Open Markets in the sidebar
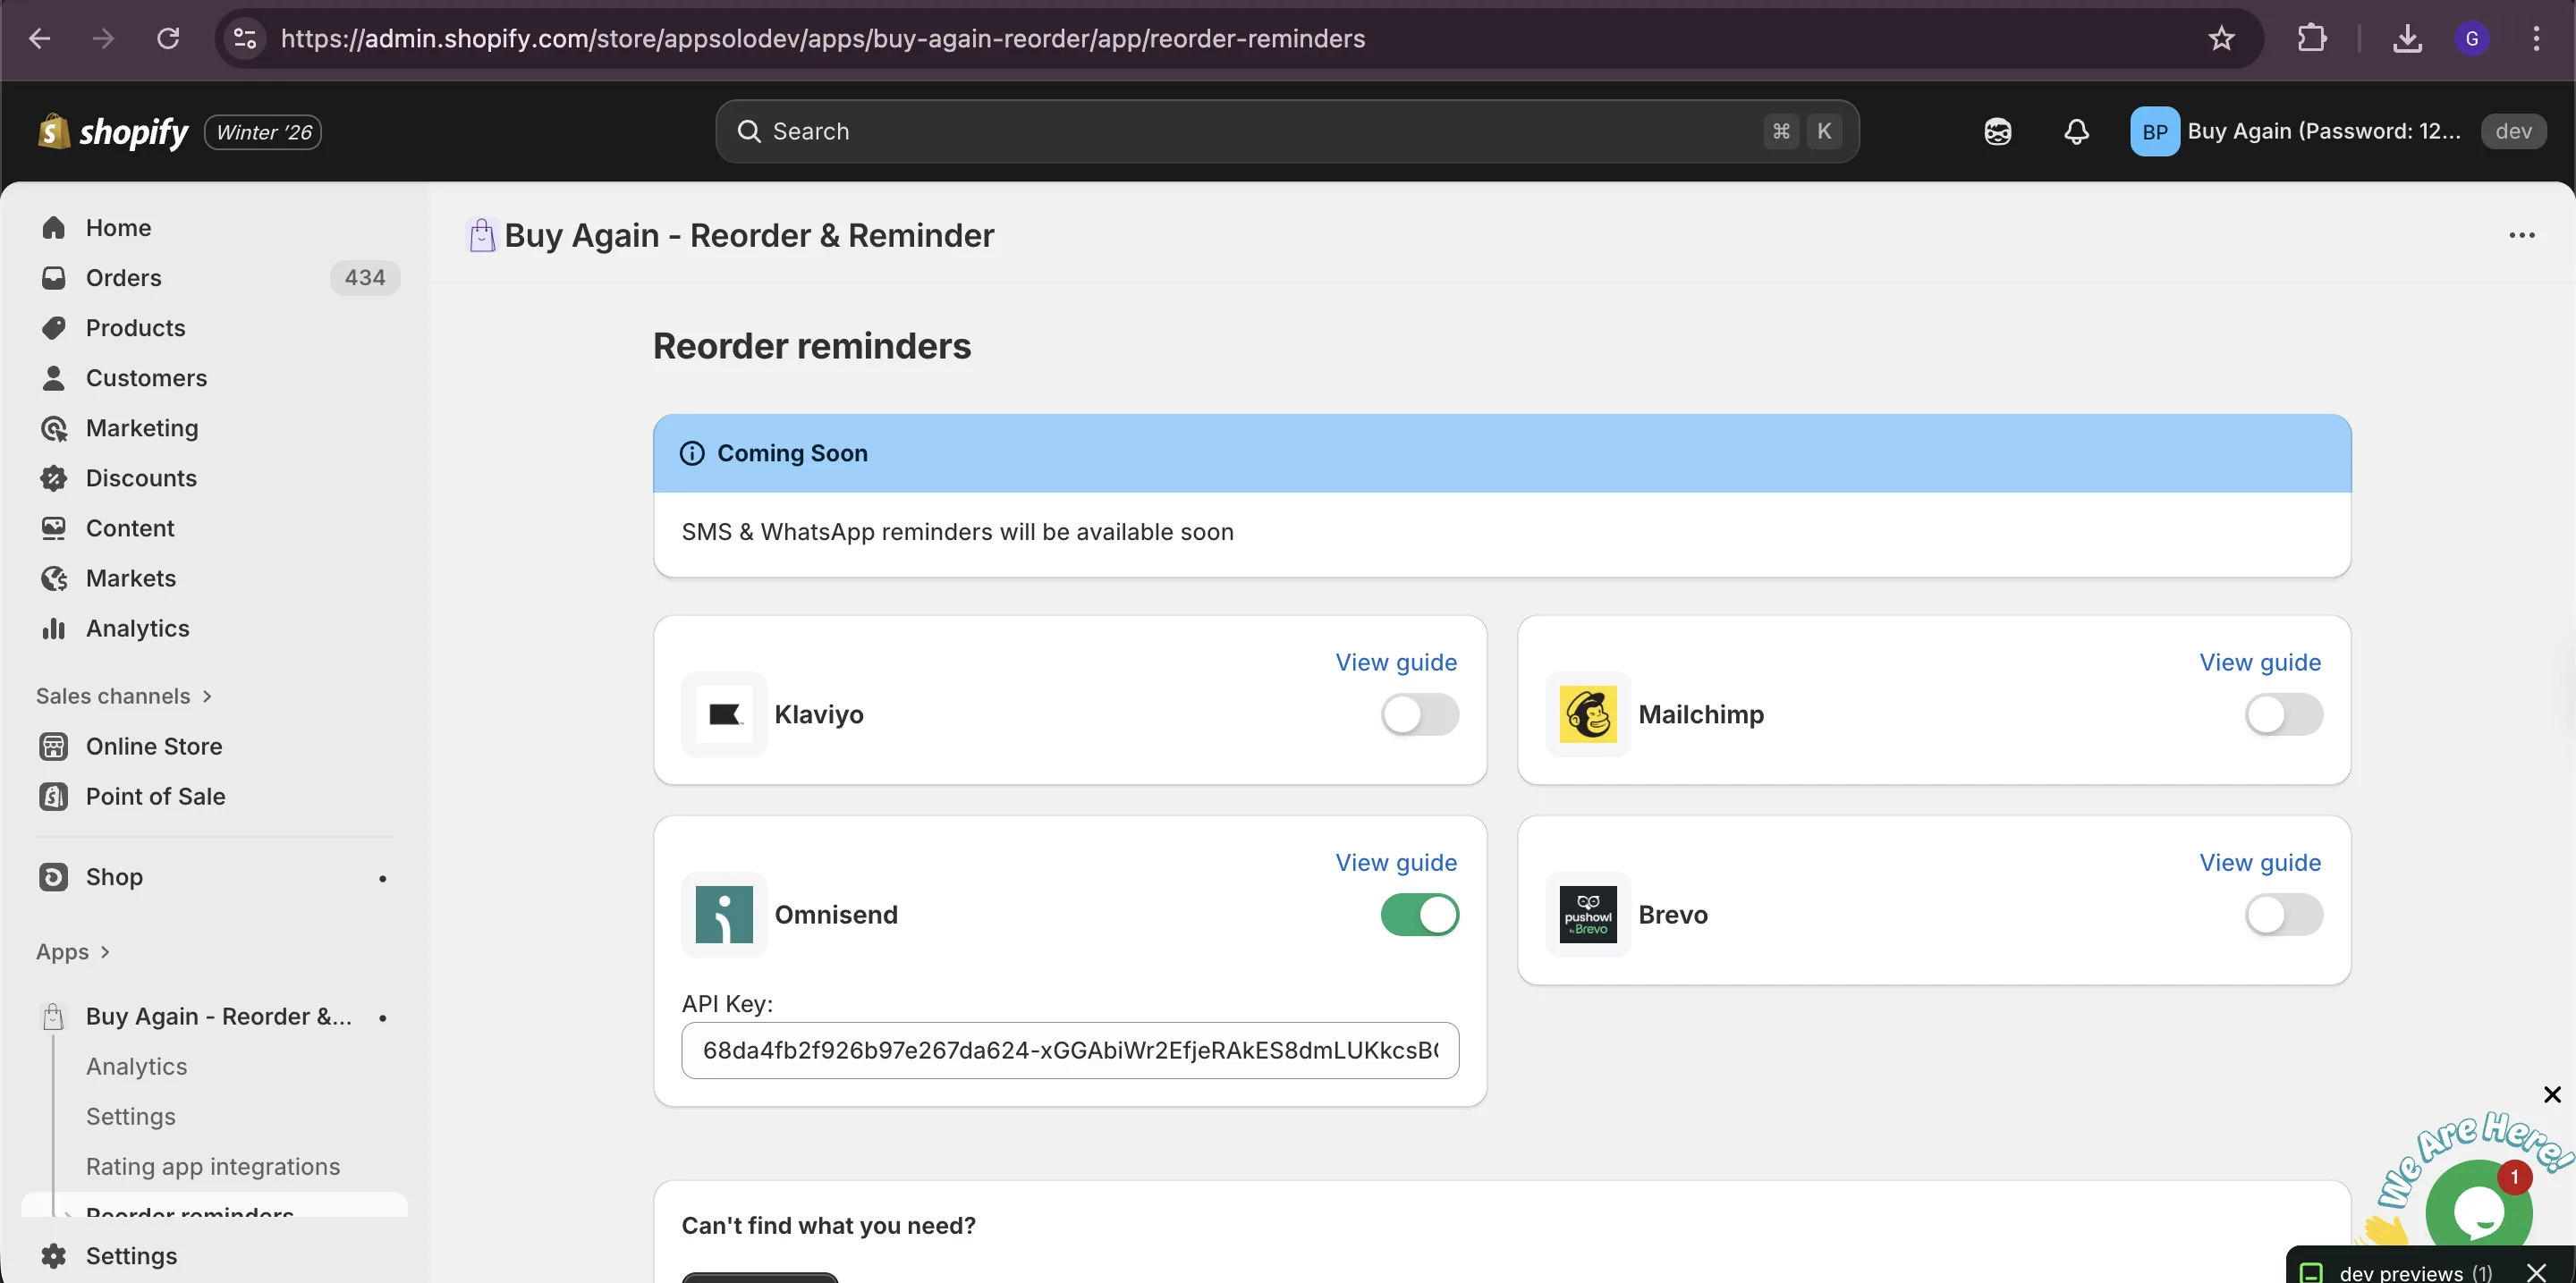2576x1283 pixels. 214,578
